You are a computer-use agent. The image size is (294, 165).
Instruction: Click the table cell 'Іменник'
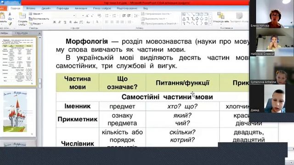point(78,106)
